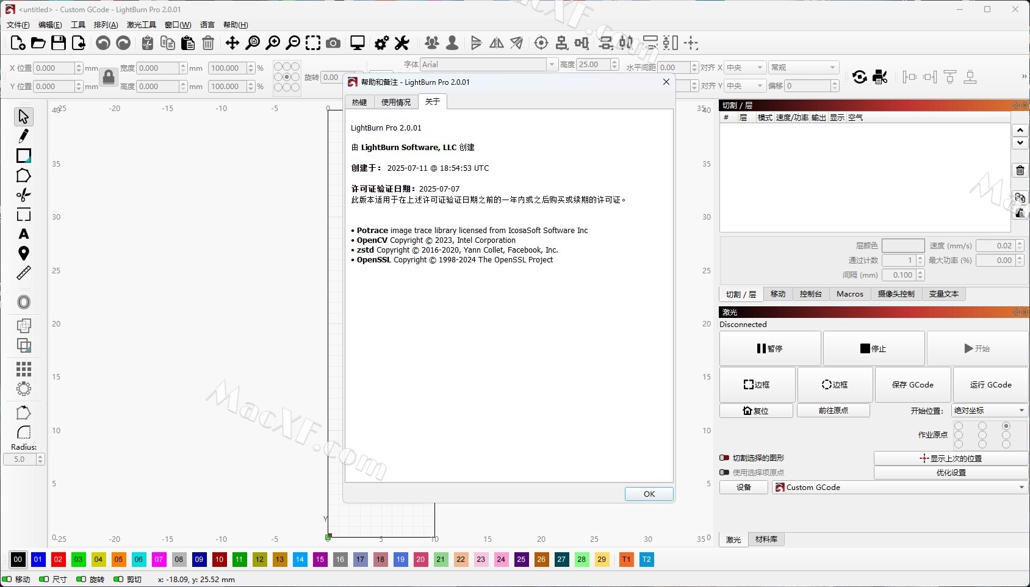Open the 开始位置 absolute coordinates dropdown
This screenshot has width=1030, height=587.
click(x=989, y=411)
